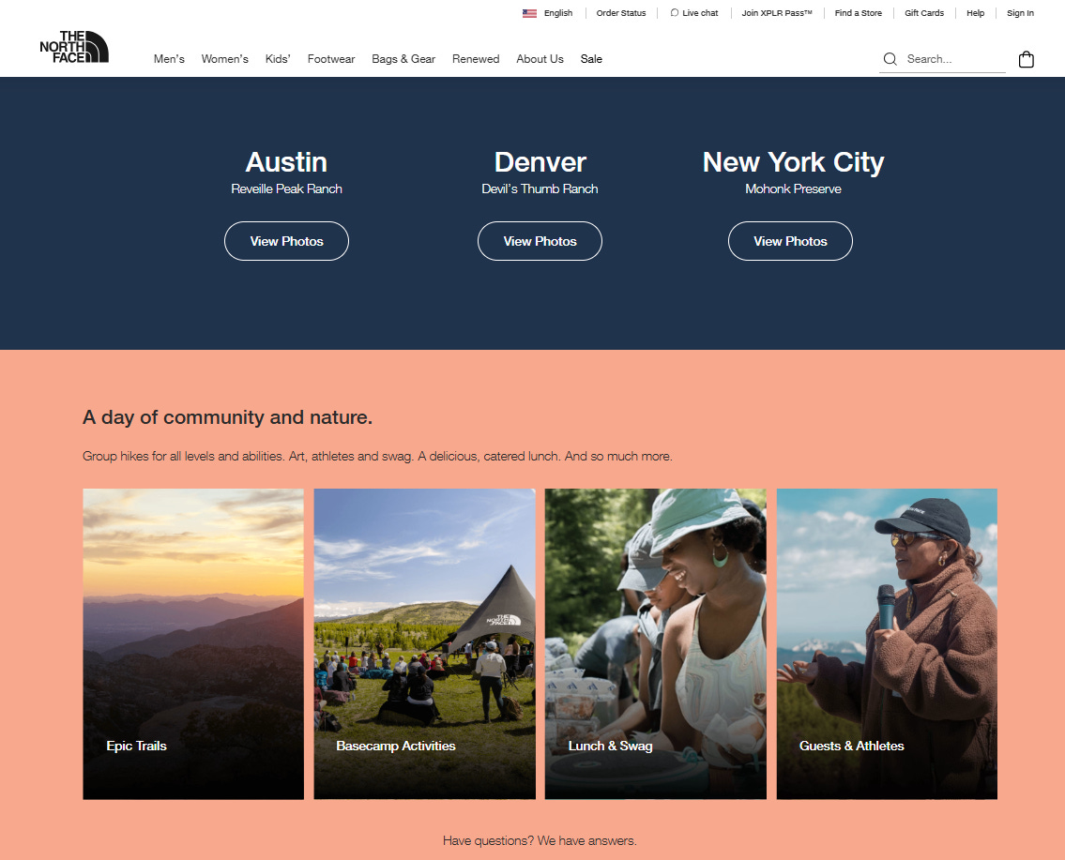Click 'Have questions? We have answers.' text
Screen dimensions: 1065x860
[540, 840]
